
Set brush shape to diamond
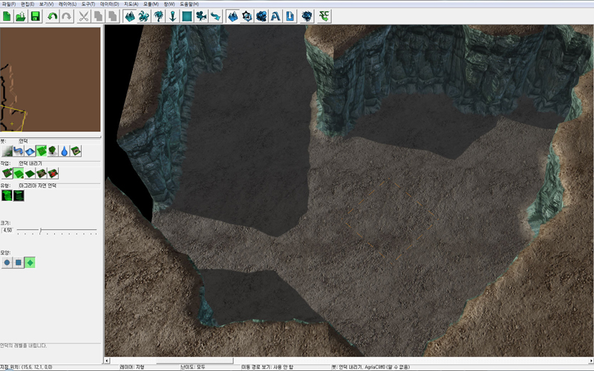click(30, 263)
